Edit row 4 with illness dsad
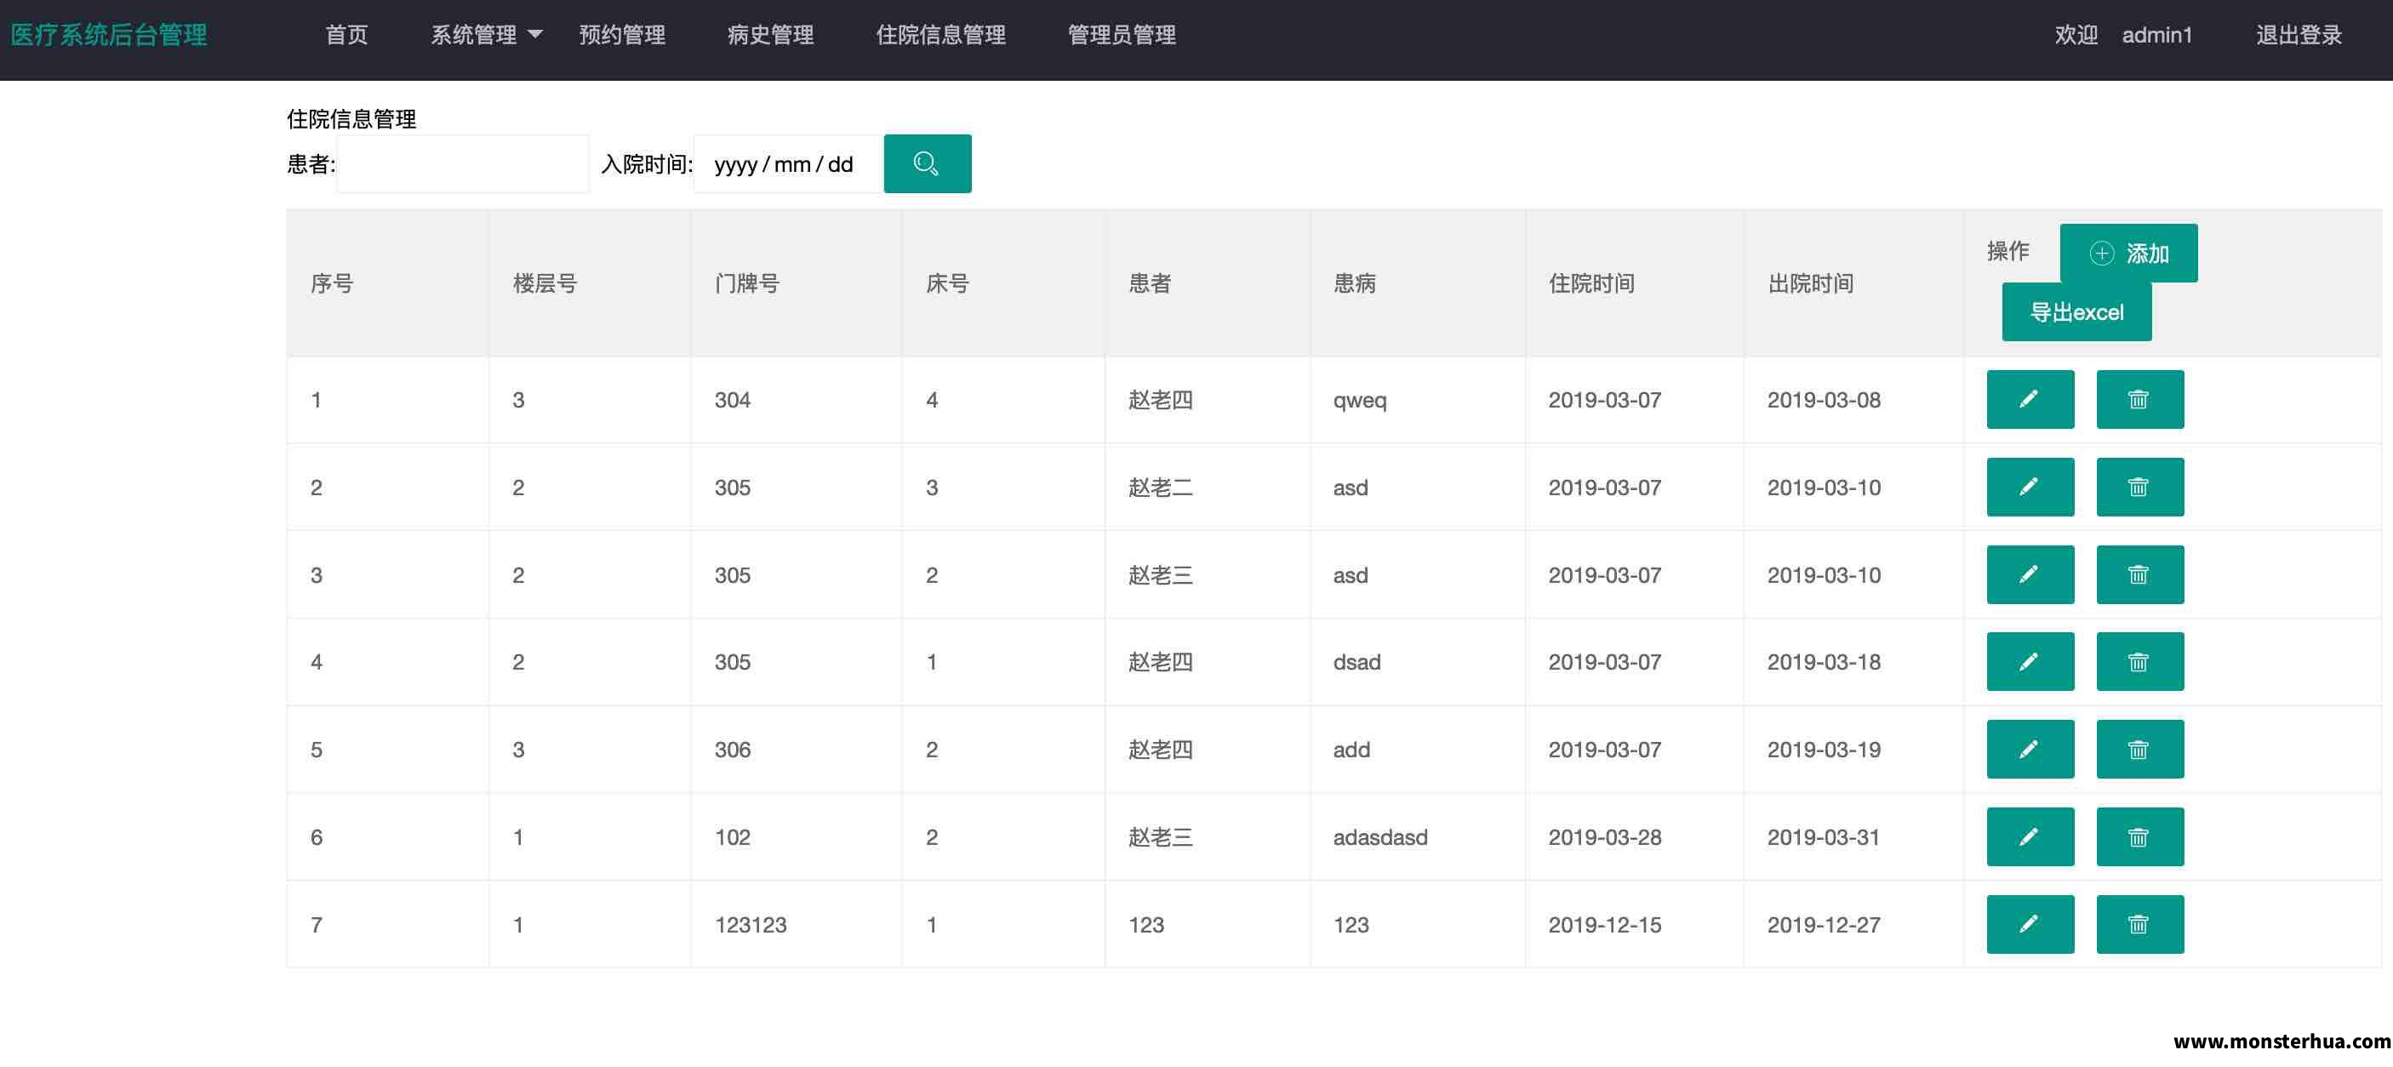This screenshot has width=2393, height=1067. [2030, 662]
